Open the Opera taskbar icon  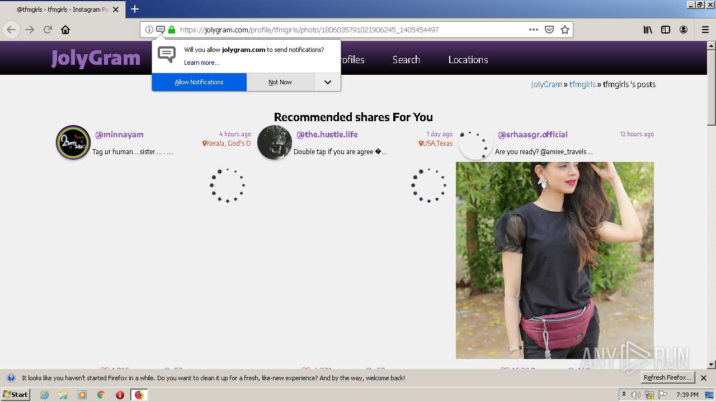click(x=120, y=395)
